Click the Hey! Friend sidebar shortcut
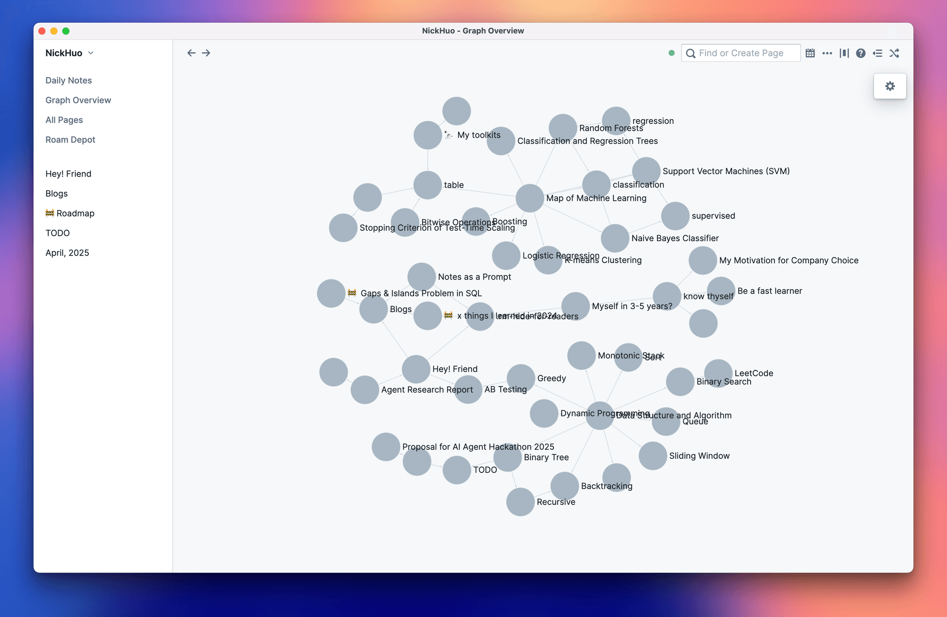Image resolution: width=947 pixels, height=617 pixels. (x=69, y=174)
